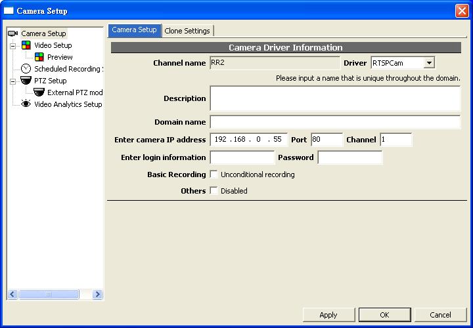Switch to the Clone Settings tab

[187, 31]
